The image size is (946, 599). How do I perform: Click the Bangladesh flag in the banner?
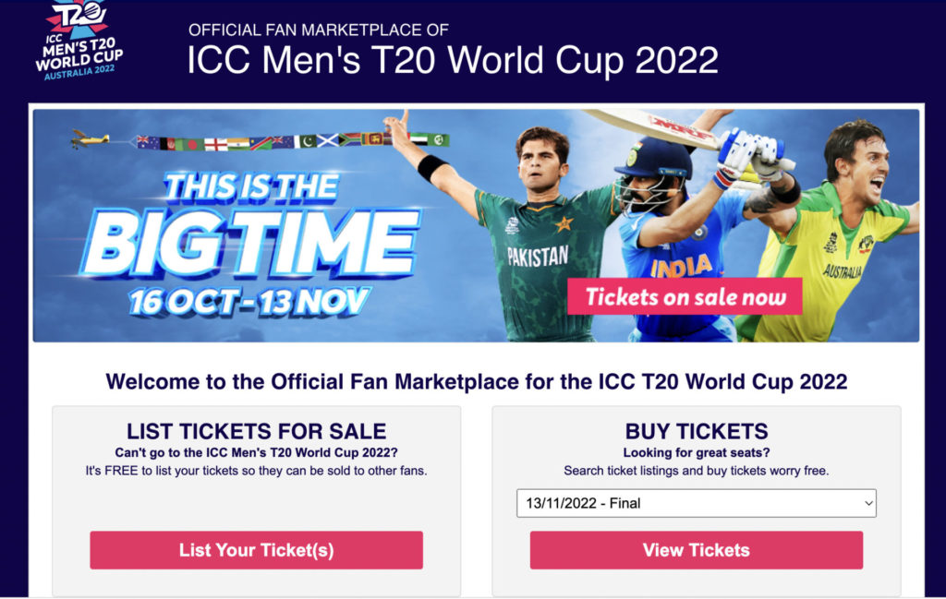(x=192, y=144)
